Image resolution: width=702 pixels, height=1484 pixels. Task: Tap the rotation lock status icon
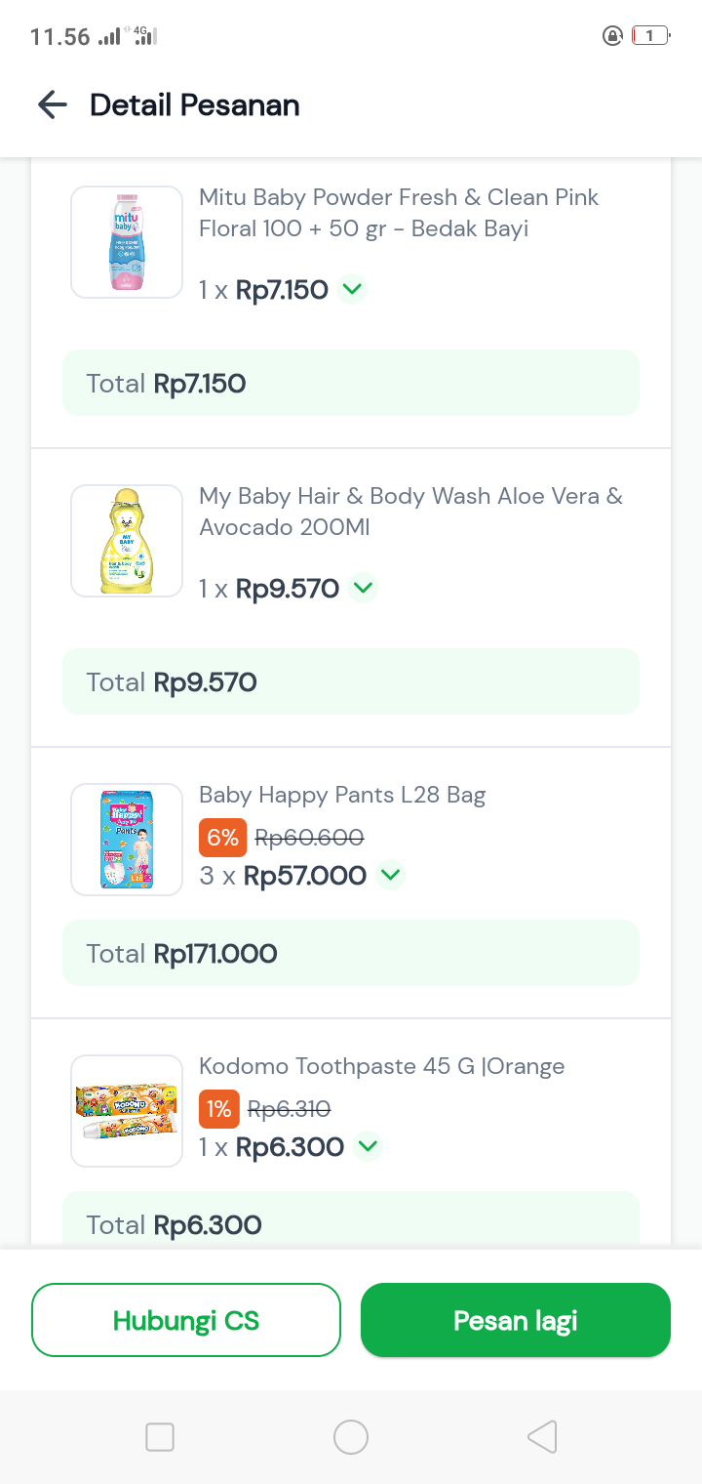click(612, 36)
